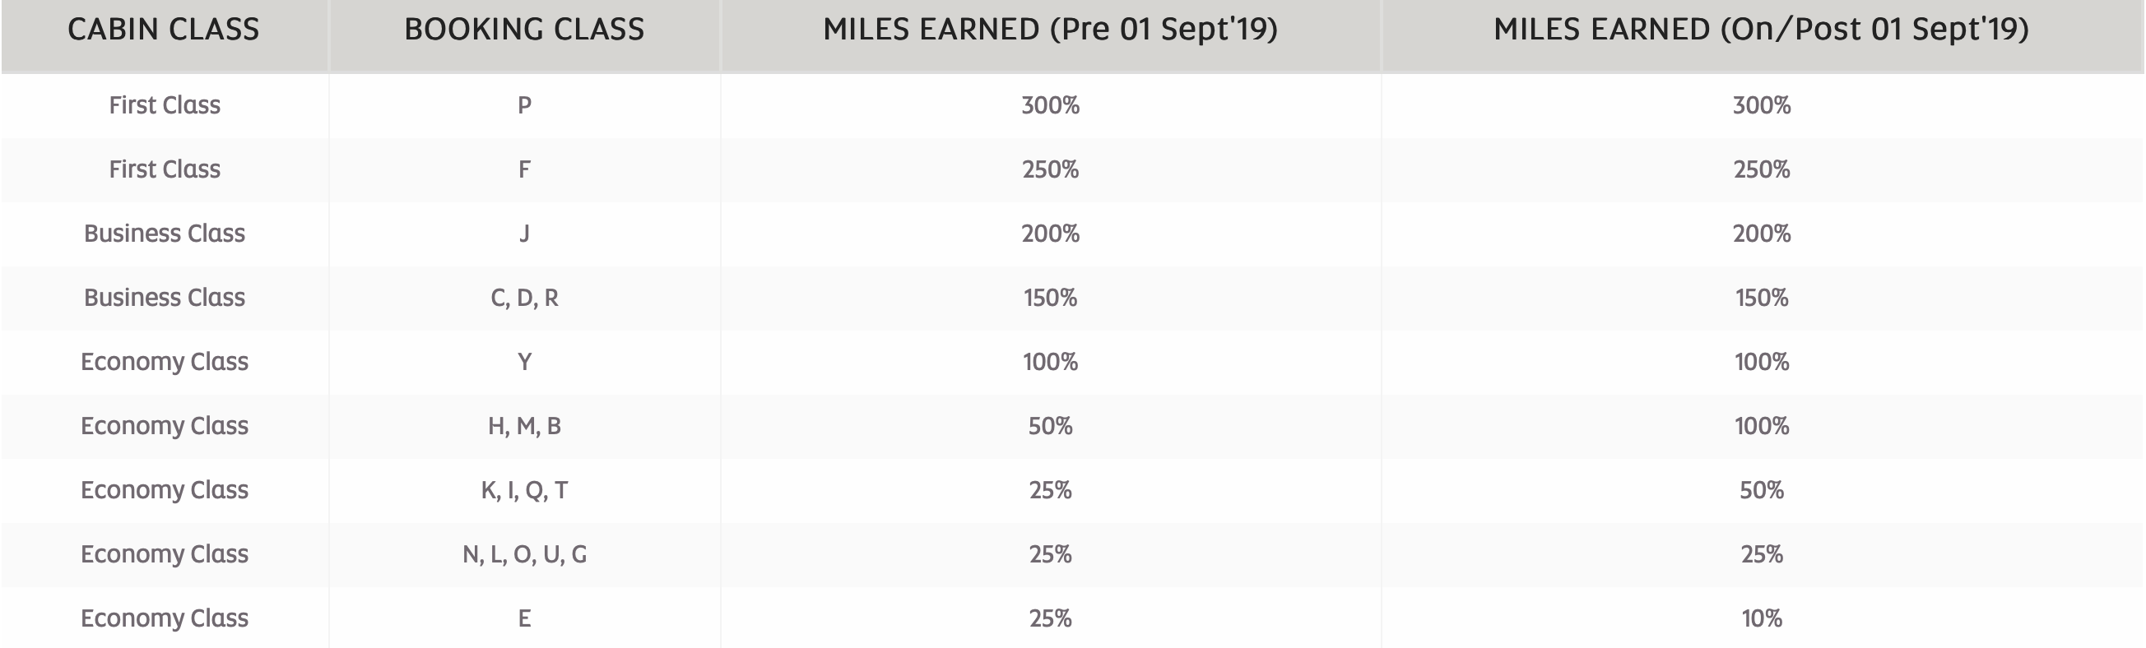The image size is (2146, 648).
Task: Click the 300% pre-September miles value
Action: coord(1050,105)
